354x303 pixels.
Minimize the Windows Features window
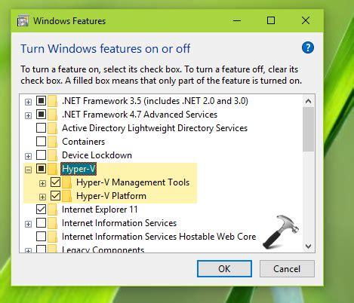(237, 20)
